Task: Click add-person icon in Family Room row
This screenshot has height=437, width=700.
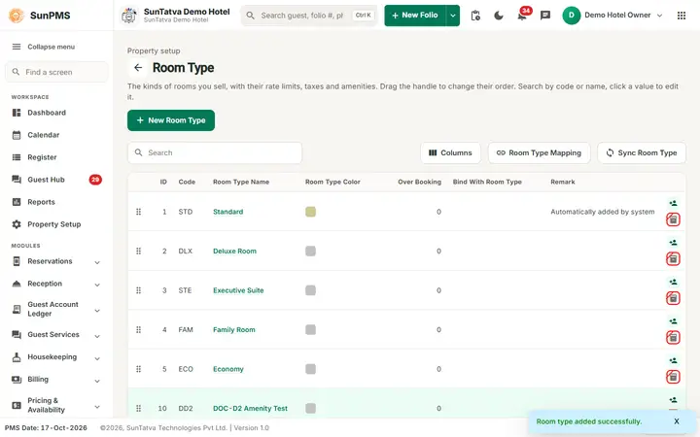Action: 673,321
